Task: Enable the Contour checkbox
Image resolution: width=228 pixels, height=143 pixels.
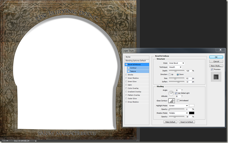Action: click(128, 68)
